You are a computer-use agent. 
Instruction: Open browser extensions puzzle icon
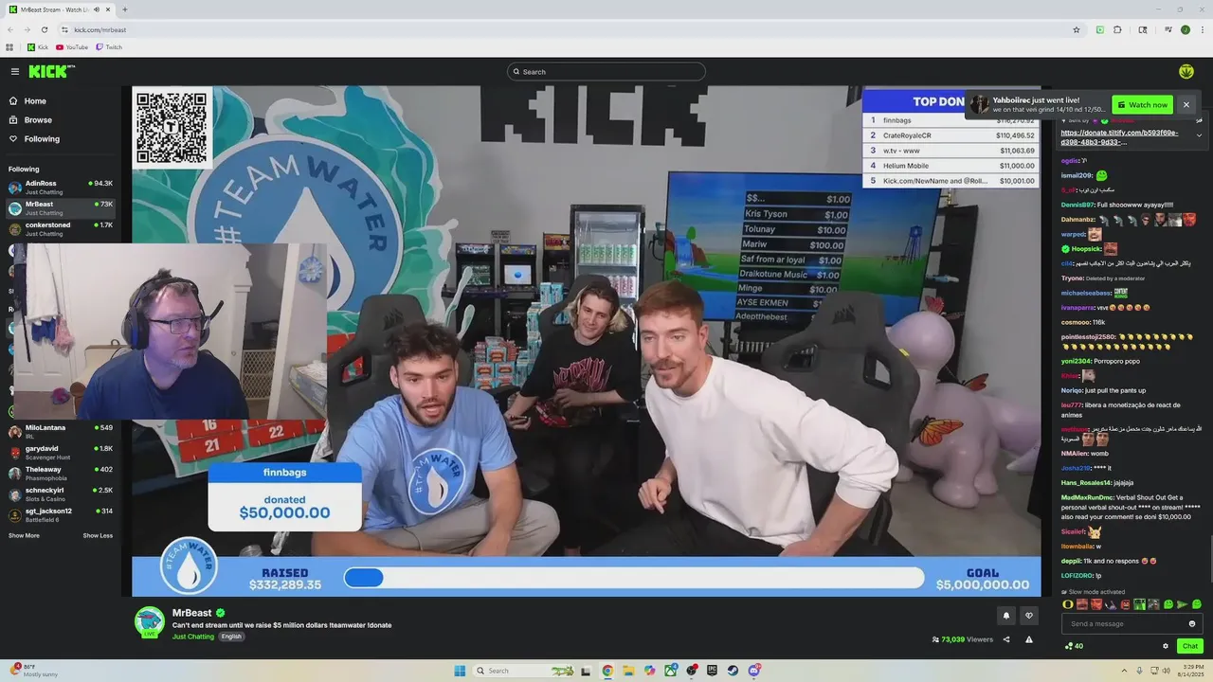click(x=1117, y=29)
